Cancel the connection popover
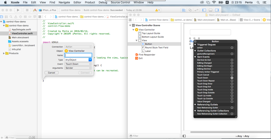Screen dimensions: 271x139 click(x=51, y=73)
